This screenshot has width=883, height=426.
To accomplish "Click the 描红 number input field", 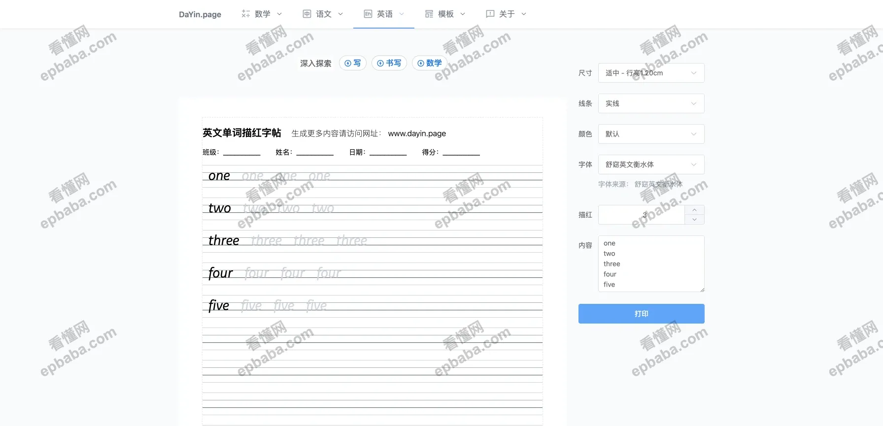I will (641, 215).
